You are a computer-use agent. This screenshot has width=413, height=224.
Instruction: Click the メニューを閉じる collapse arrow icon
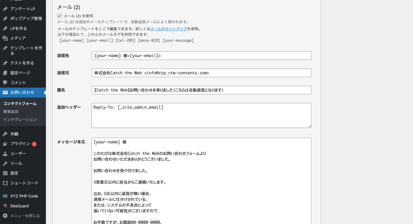point(5,216)
